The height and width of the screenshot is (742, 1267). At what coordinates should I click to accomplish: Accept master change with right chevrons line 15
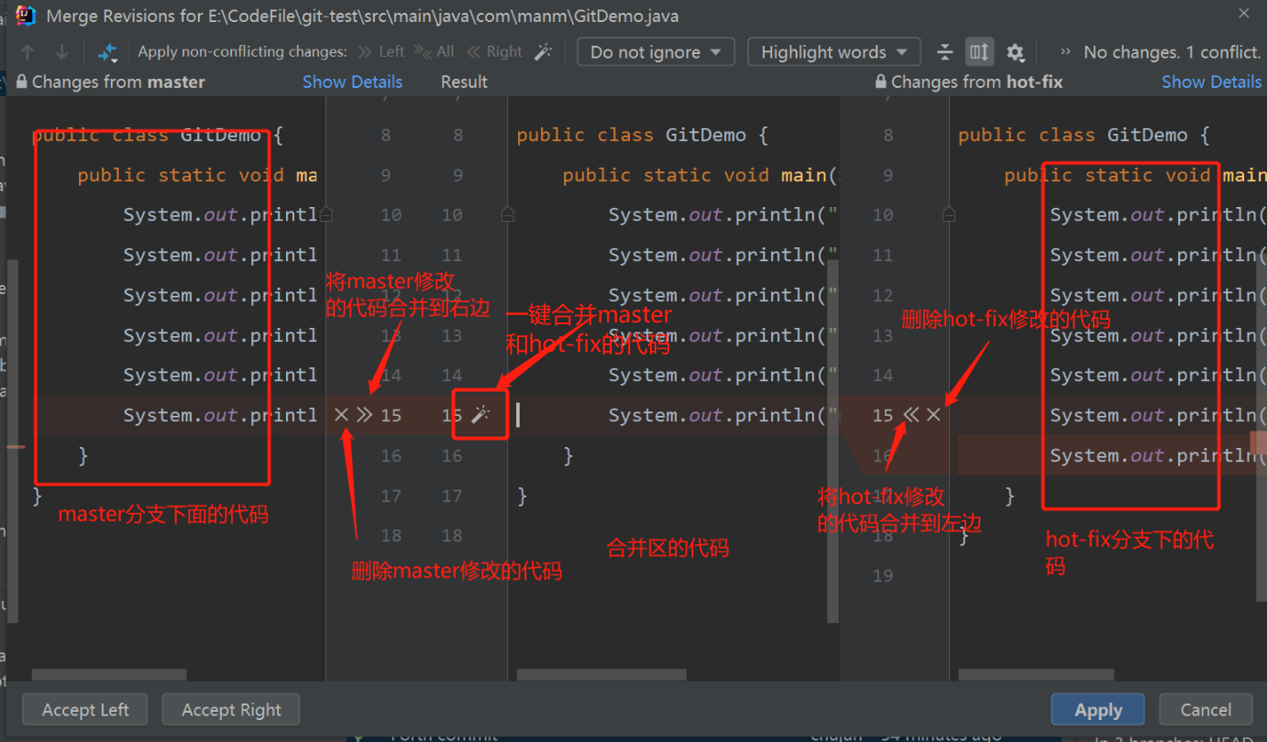(x=364, y=415)
